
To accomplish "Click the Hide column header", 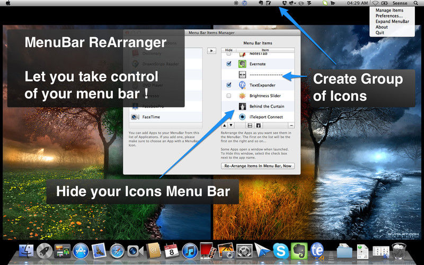I will (229, 50).
